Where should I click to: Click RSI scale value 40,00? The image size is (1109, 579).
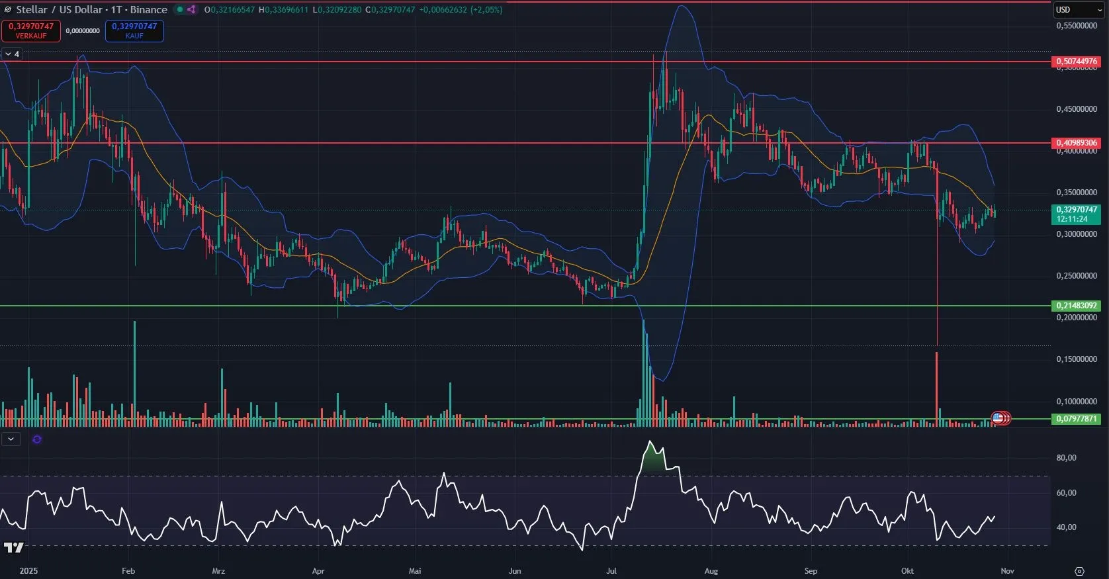click(1067, 527)
